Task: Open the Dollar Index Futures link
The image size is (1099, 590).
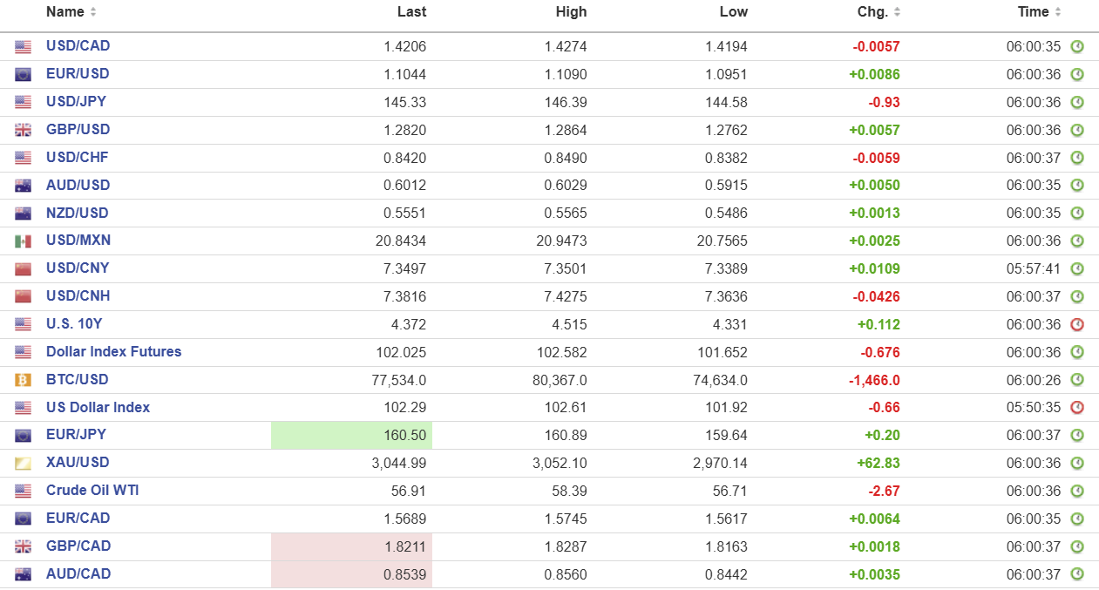Action: click(113, 352)
